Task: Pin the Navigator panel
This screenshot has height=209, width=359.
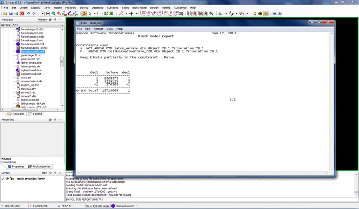Action: pyautogui.click(x=55, y=20)
